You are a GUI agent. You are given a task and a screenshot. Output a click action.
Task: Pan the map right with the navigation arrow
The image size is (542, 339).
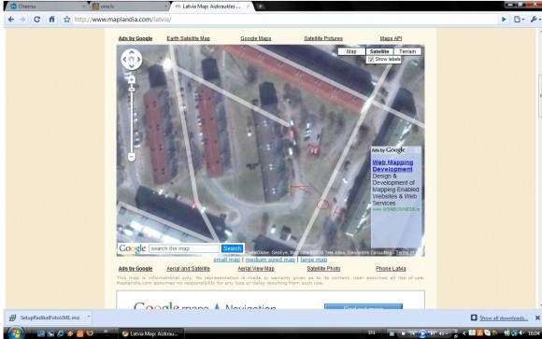(x=138, y=59)
